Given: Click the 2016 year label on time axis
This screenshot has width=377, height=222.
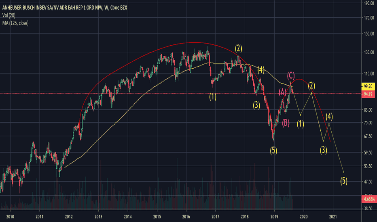Looking at the screenshot, I should coord(186,217).
